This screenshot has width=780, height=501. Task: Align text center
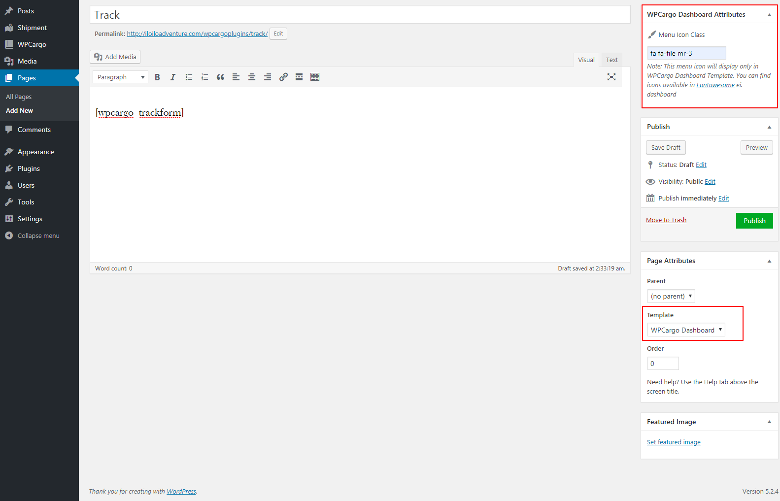[252, 77]
